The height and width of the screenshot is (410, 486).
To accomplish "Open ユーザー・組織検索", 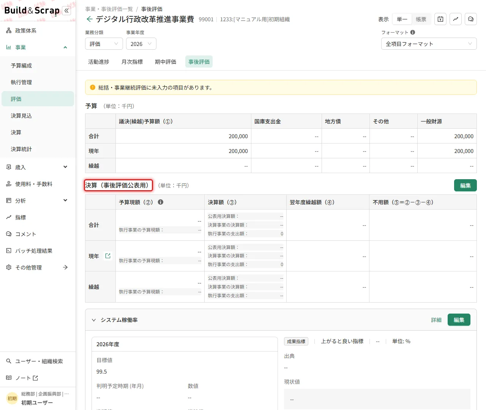I will [x=38, y=361].
